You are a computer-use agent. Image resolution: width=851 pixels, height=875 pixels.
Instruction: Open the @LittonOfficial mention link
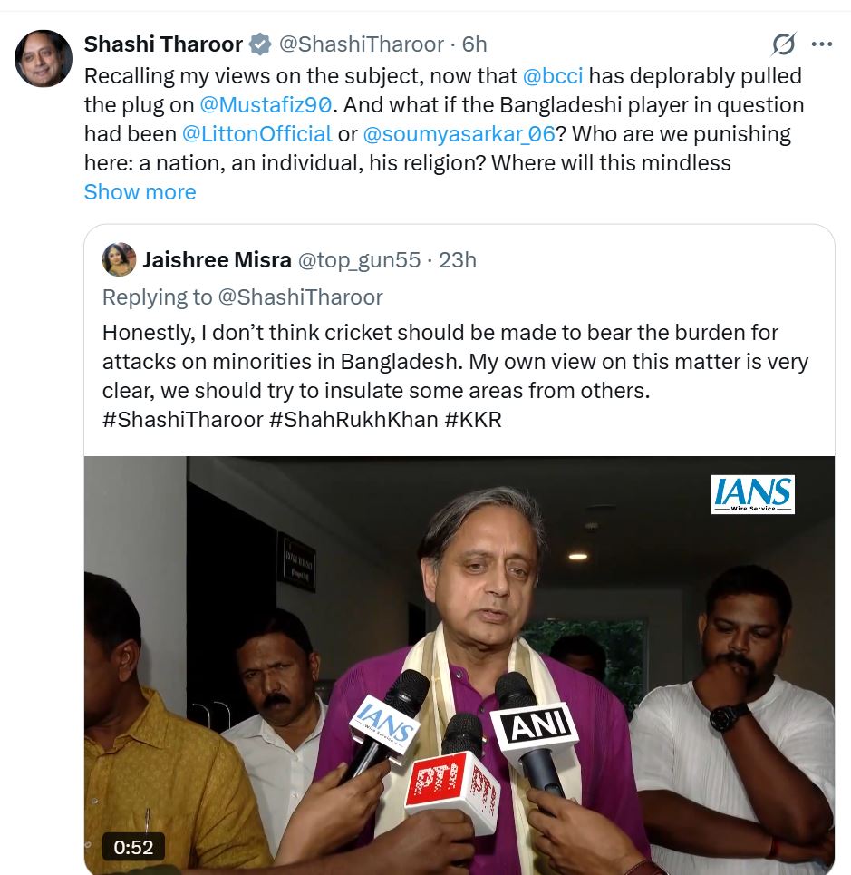click(x=257, y=134)
